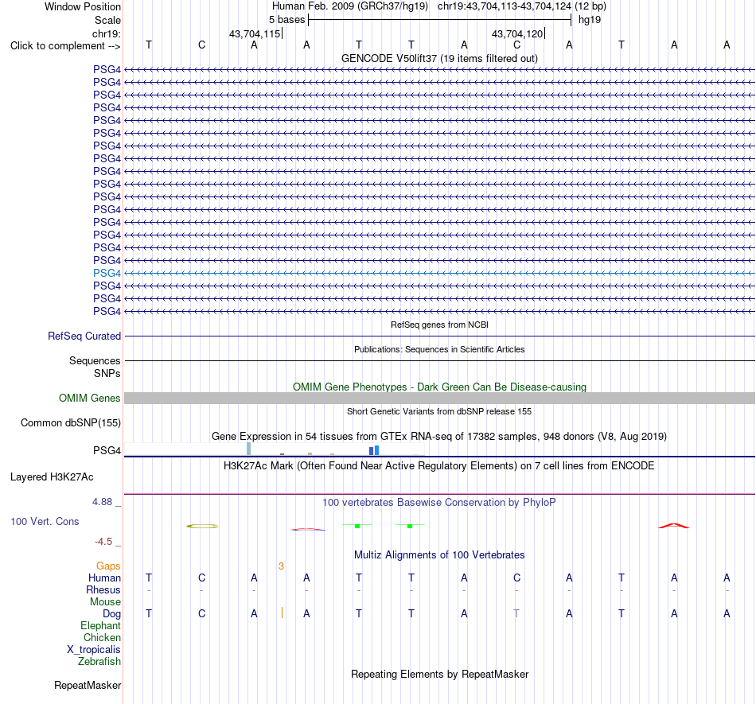Select the light-blue highlighted PSG4 transcript label
Screen dimensions: 756x704
(107, 273)
